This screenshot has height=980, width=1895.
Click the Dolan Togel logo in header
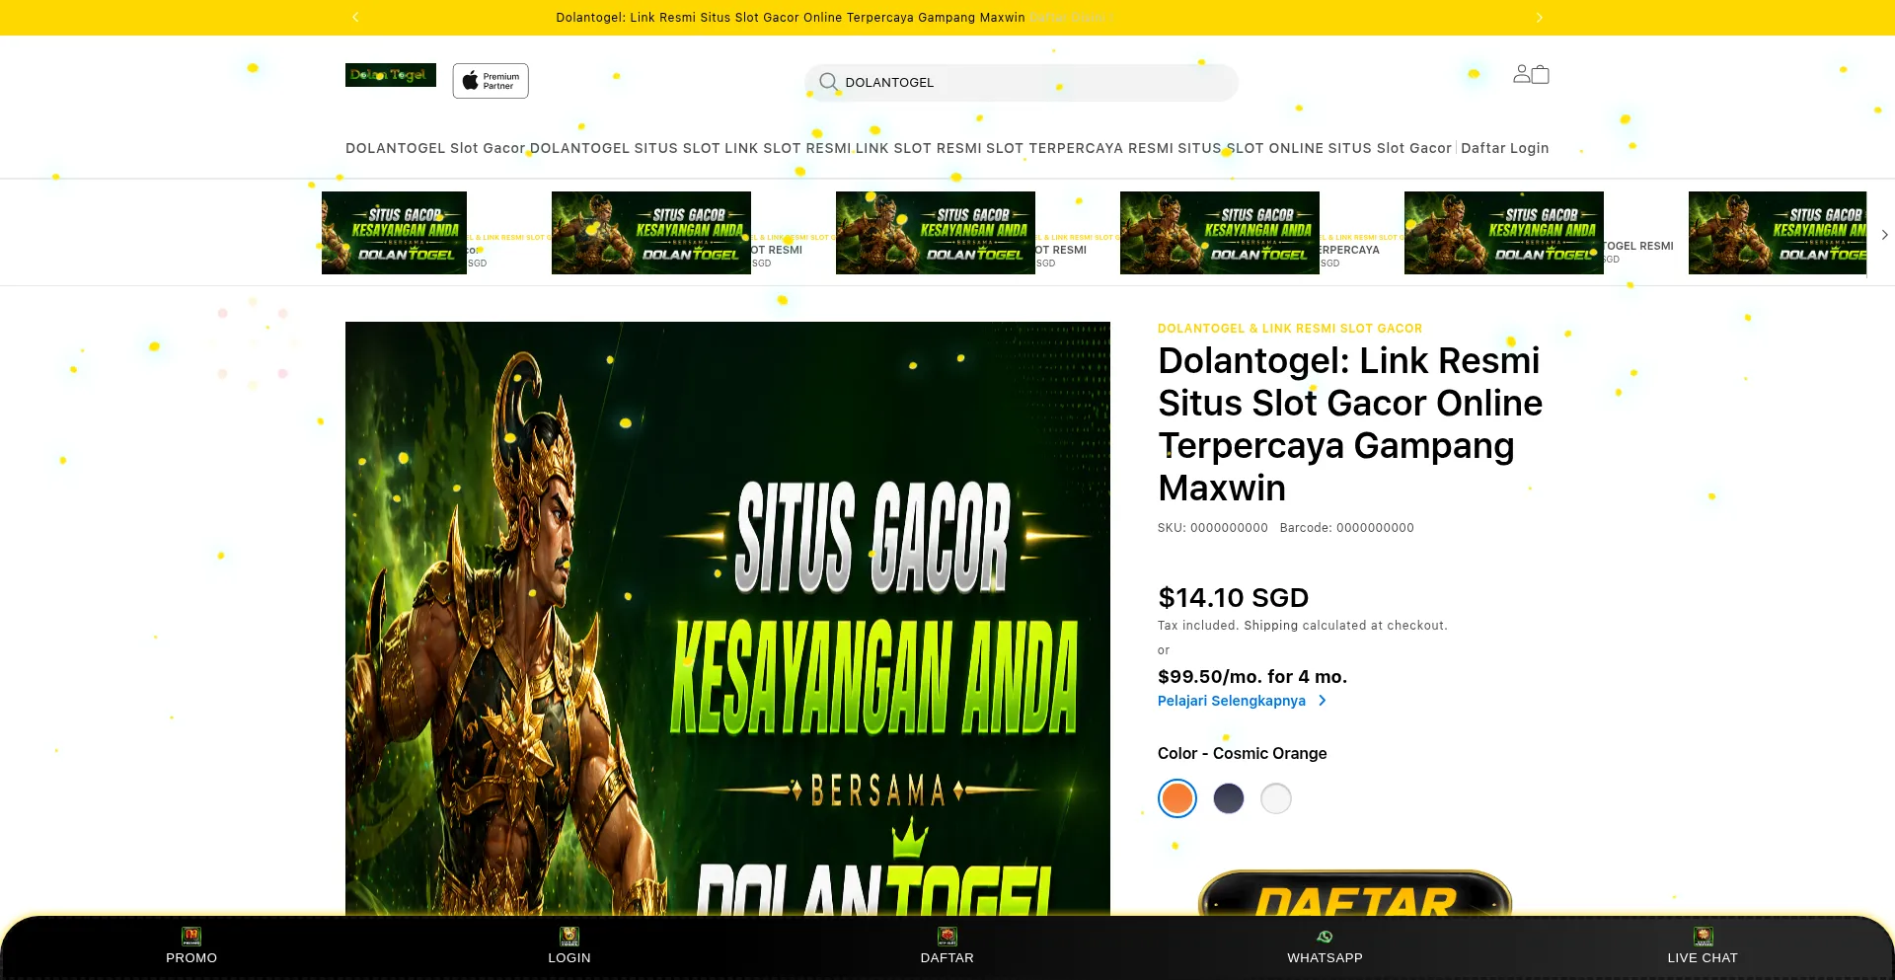pos(391,75)
